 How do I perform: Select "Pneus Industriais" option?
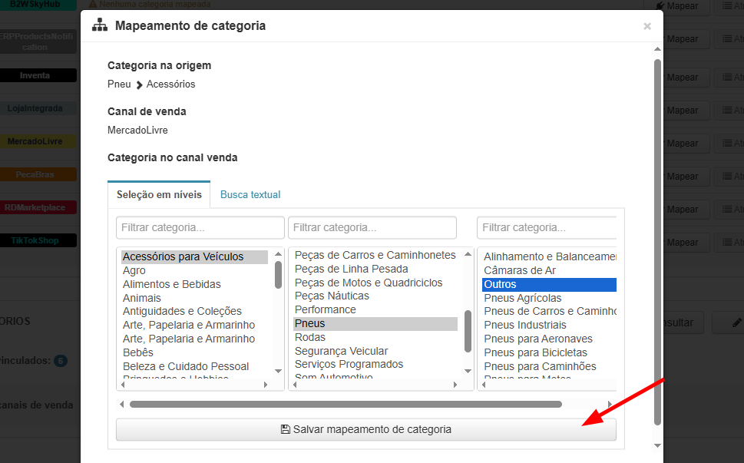[525, 325]
